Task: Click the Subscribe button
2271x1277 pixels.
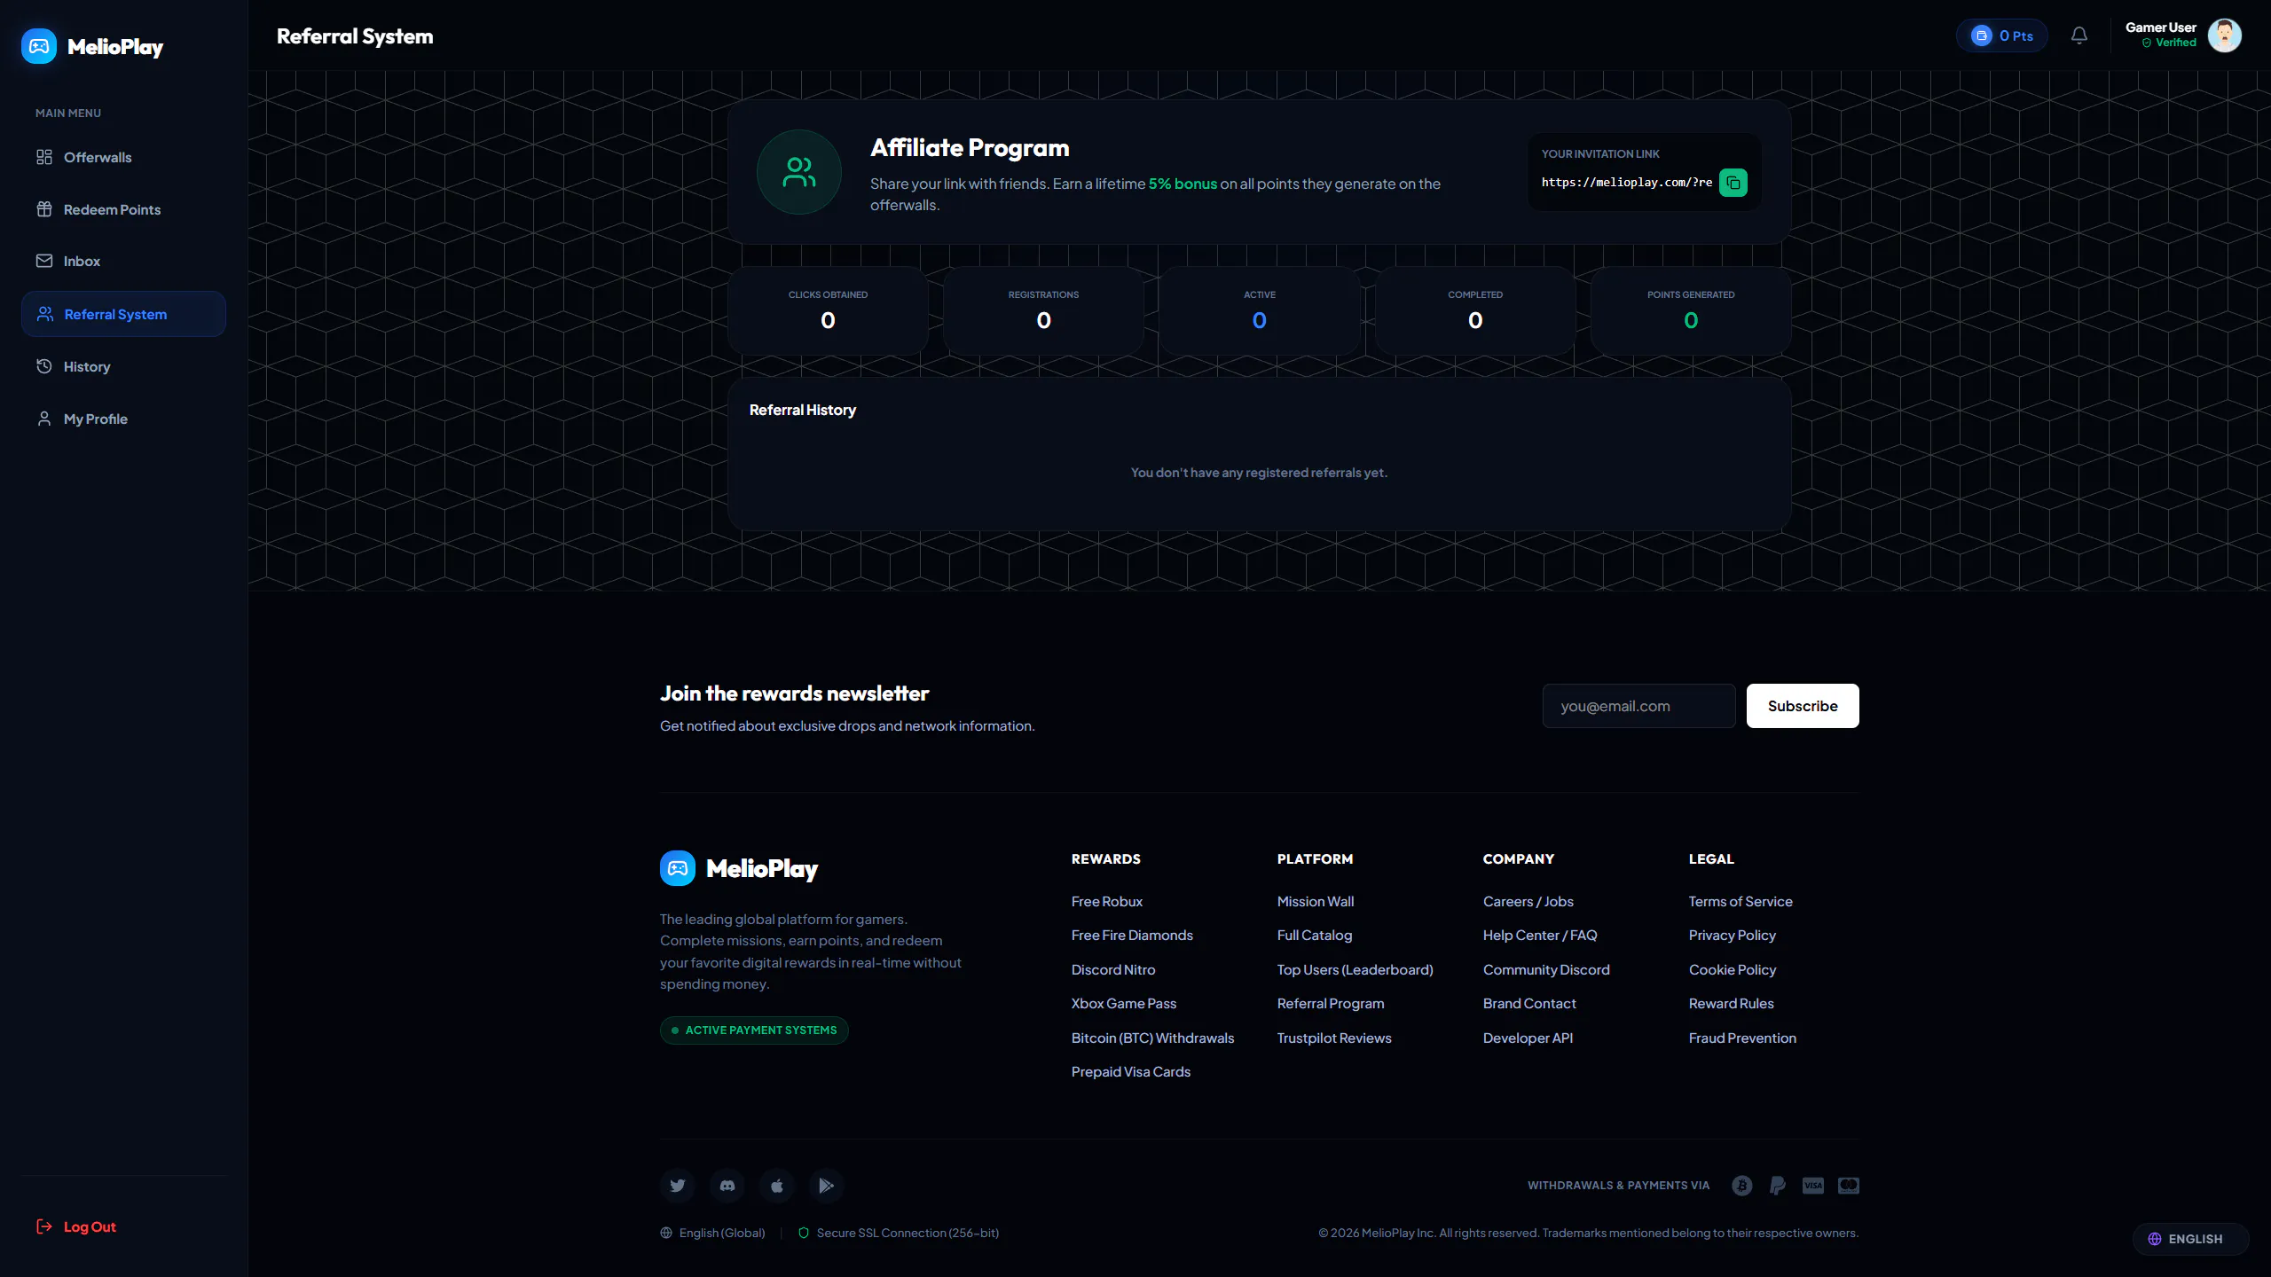Action: (1803, 706)
